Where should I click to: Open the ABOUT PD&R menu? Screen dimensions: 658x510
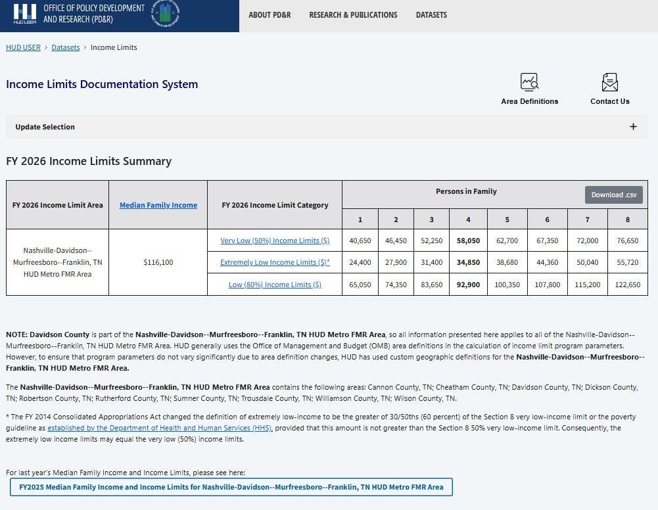pyautogui.click(x=270, y=15)
